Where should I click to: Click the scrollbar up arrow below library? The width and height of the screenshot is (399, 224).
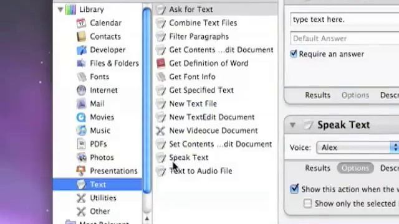click(x=147, y=218)
